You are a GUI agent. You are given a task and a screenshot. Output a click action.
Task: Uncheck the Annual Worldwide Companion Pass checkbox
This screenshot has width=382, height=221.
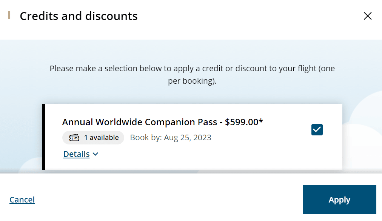point(317,130)
